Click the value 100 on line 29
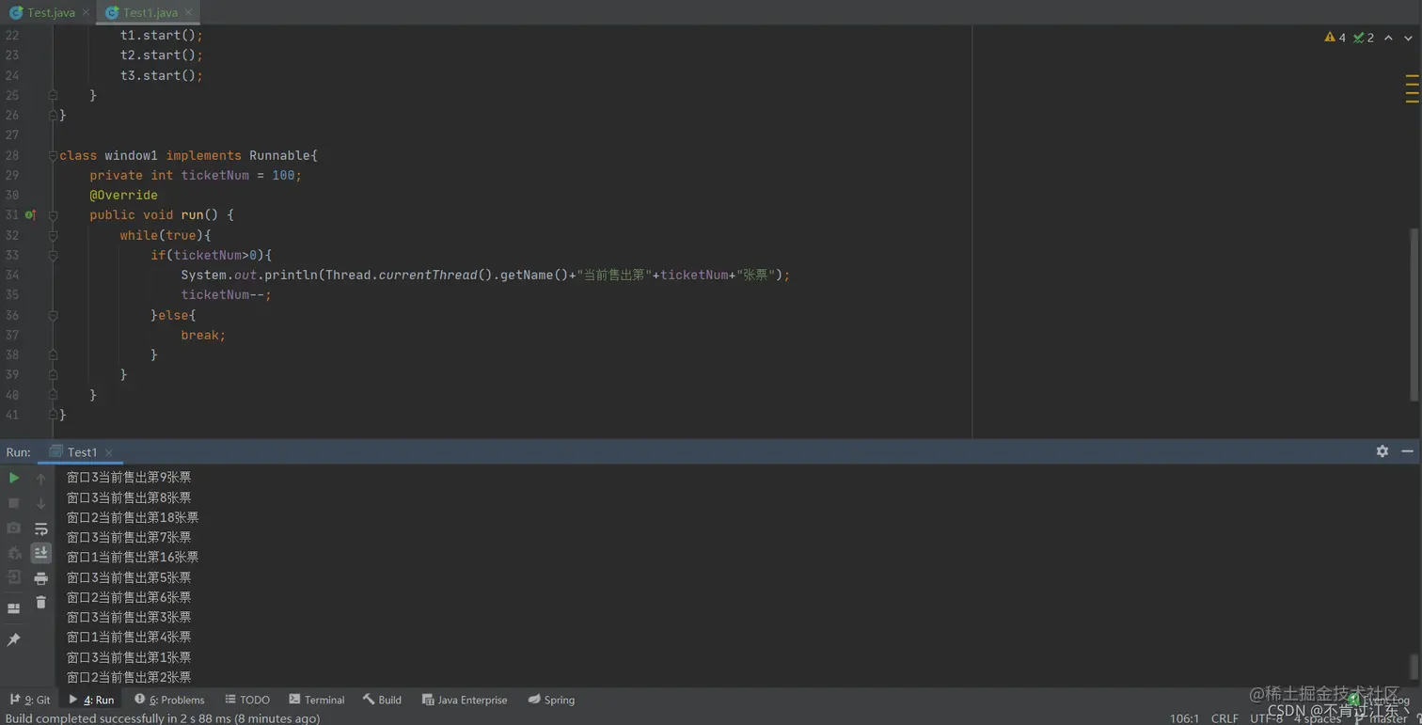Viewport: 1422px width, 725px height. 283,175
